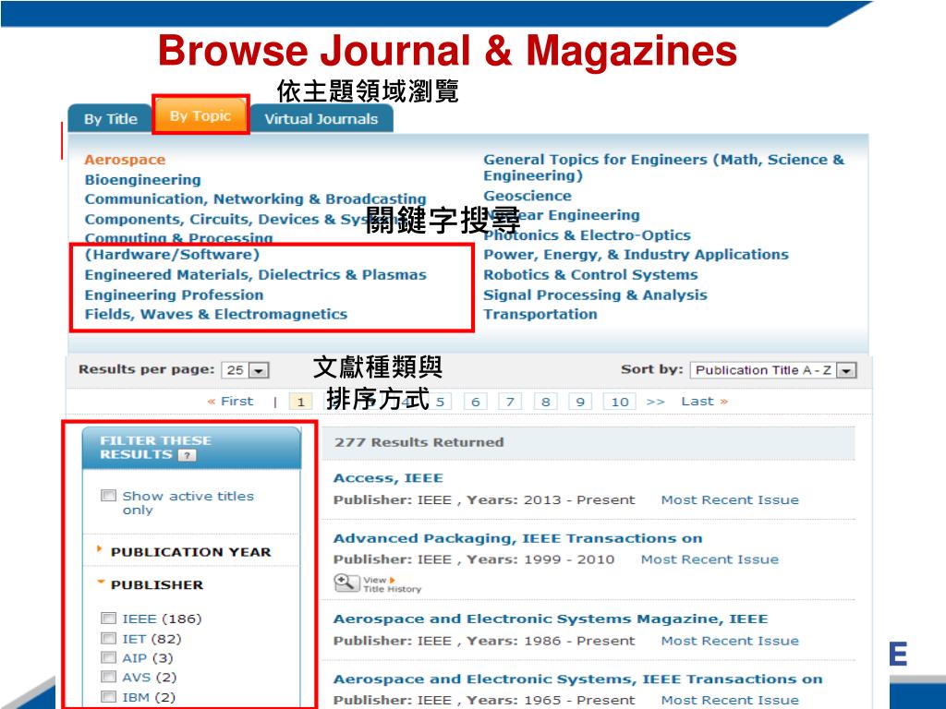Image resolution: width=946 pixels, height=709 pixels.
Task: Click the >> next pages arrow
Action: click(655, 402)
